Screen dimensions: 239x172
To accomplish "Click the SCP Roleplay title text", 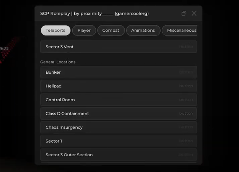I will (x=55, y=13).
